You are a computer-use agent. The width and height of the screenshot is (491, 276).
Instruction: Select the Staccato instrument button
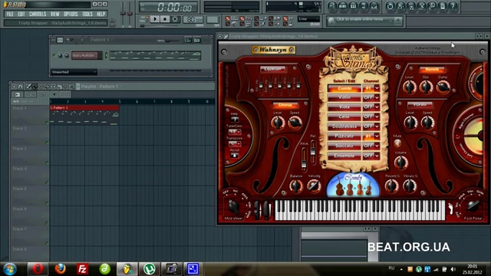click(x=344, y=146)
